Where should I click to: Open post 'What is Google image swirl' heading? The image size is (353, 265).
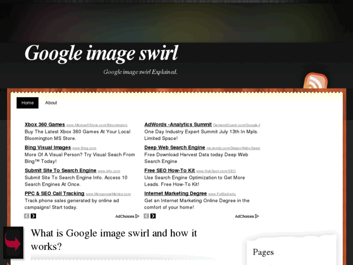point(114,240)
